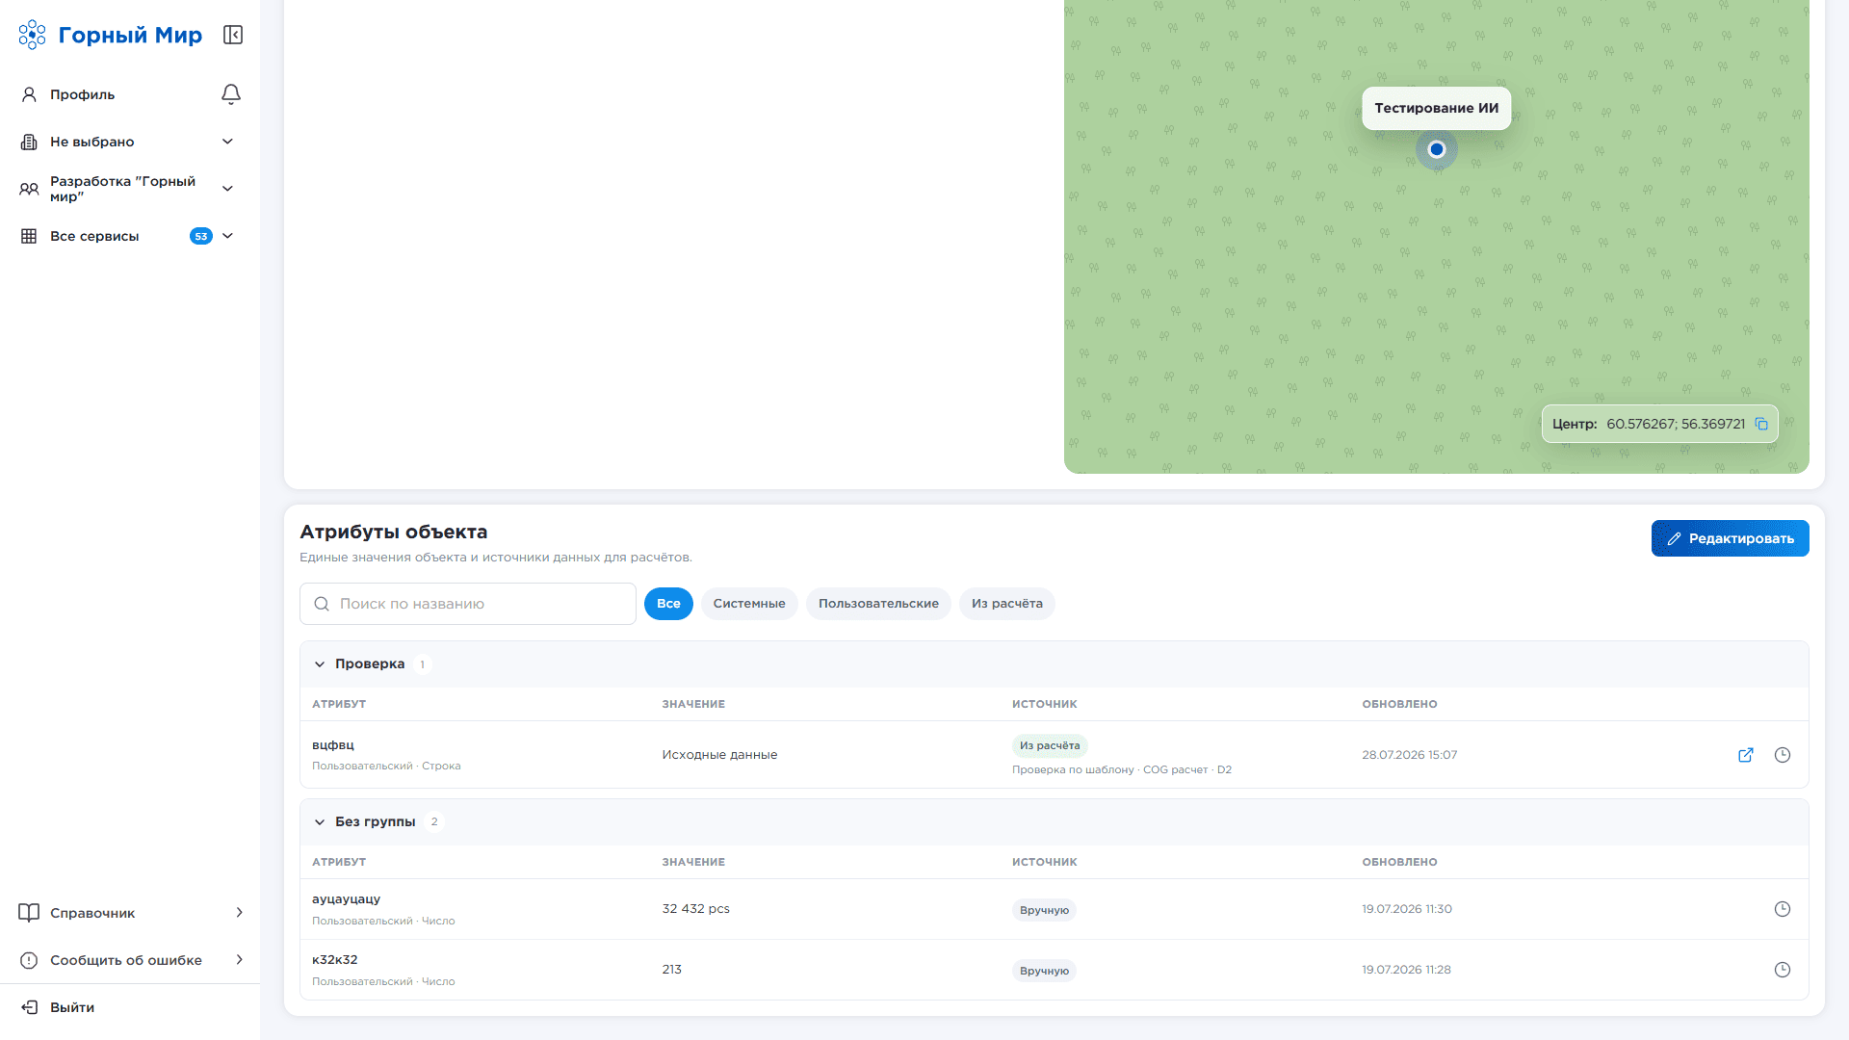Click the 32 432 pcs value
The image size is (1849, 1040).
click(x=696, y=909)
